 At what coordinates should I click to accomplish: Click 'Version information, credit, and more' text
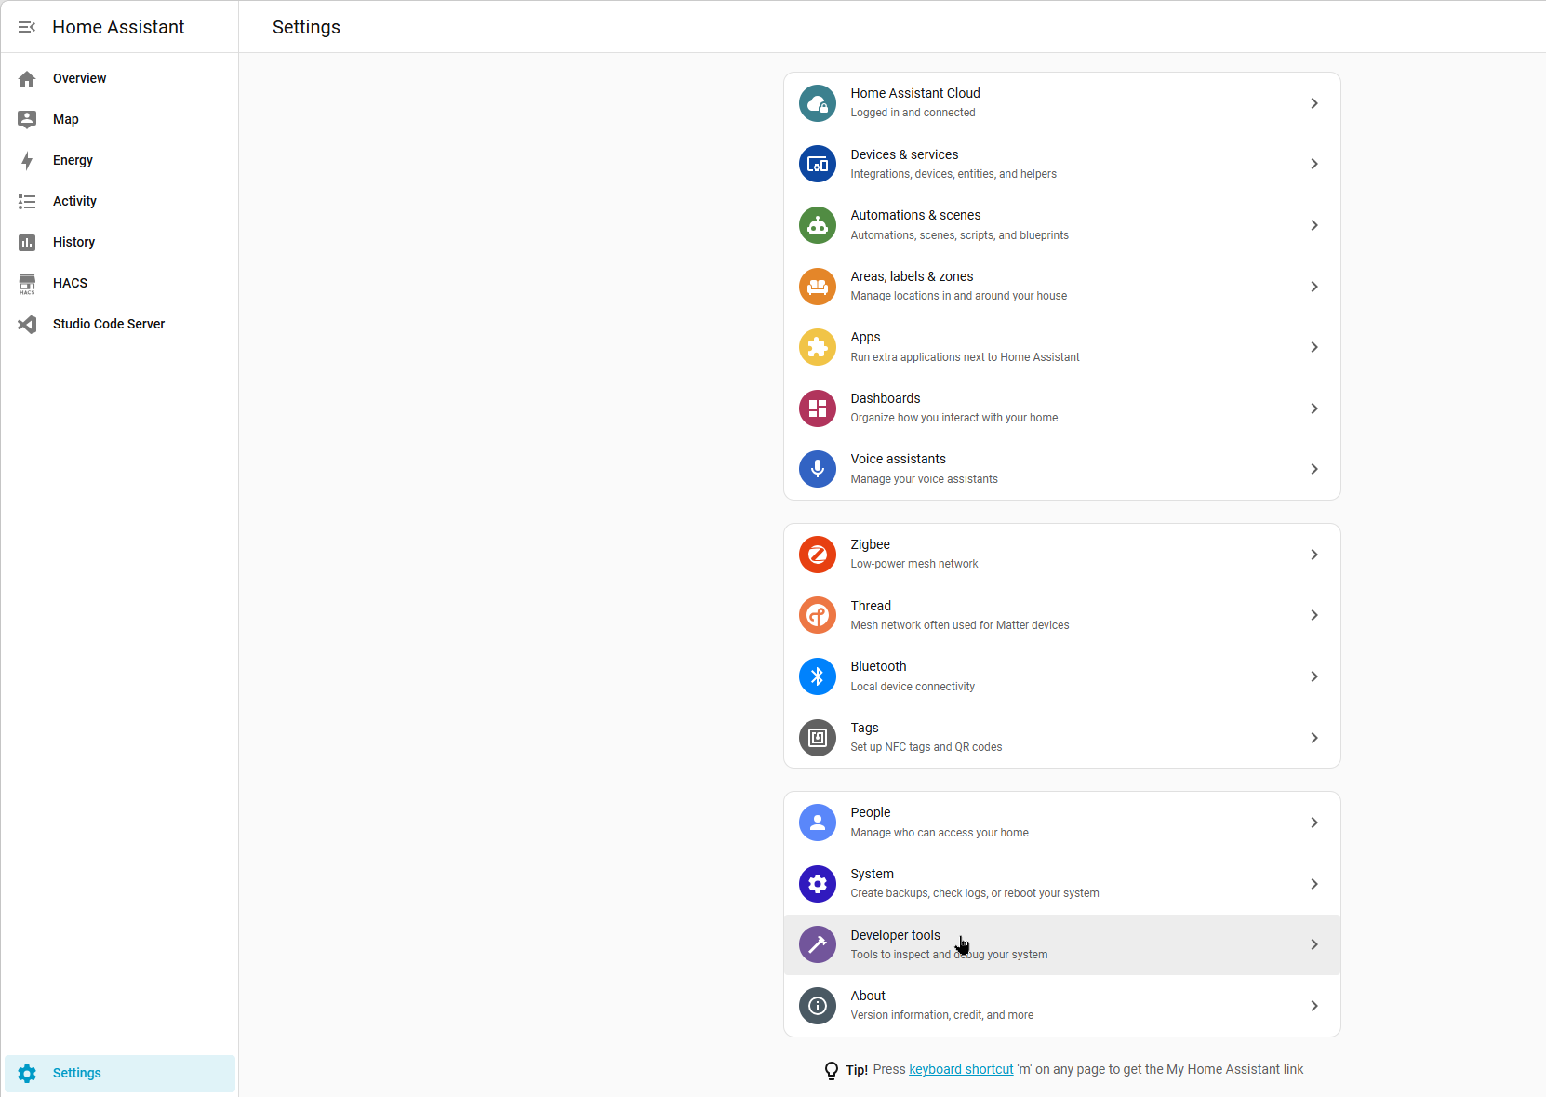[941, 1015]
